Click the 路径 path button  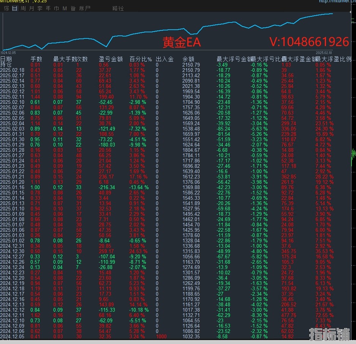click(118, 8)
